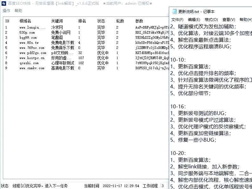Sort by 根域名 column header
This screenshot has height=189, width=252.
(25, 21)
